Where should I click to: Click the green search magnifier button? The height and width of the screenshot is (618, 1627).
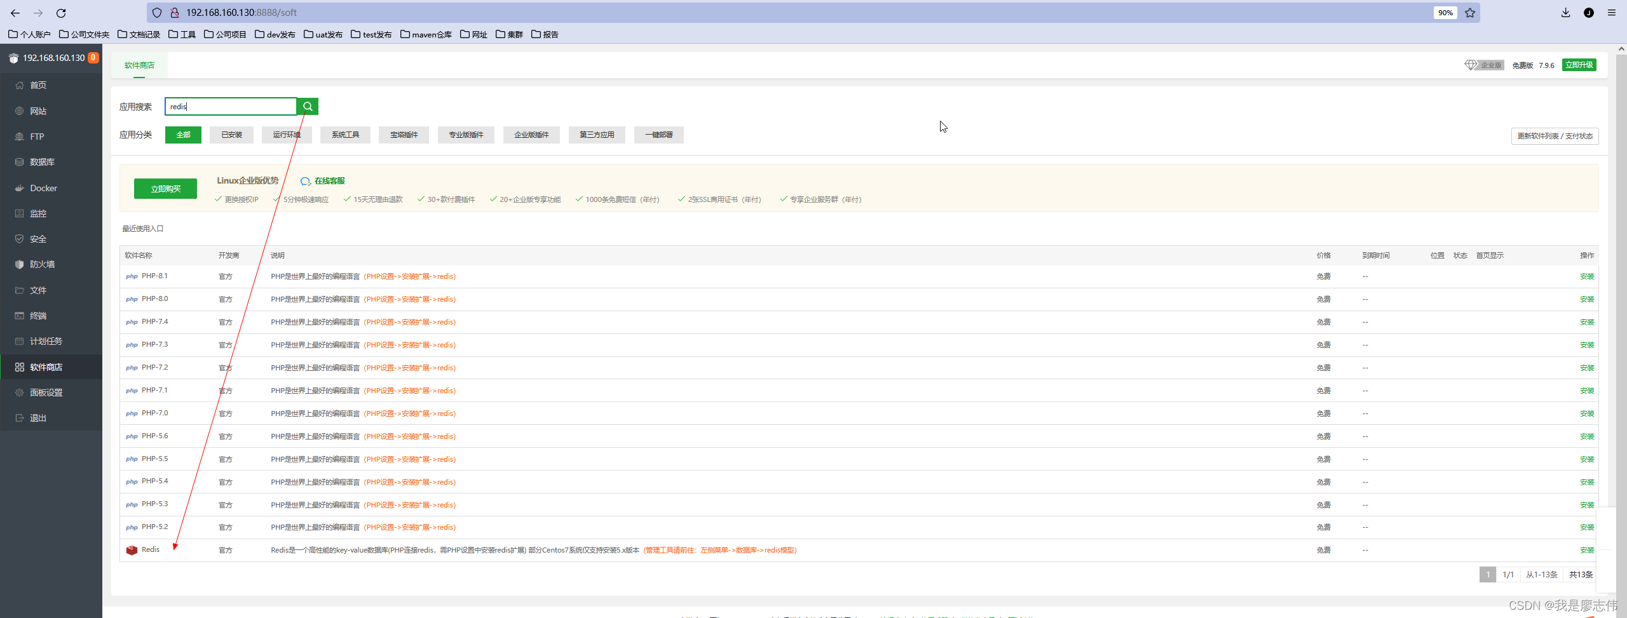tap(308, 107)
